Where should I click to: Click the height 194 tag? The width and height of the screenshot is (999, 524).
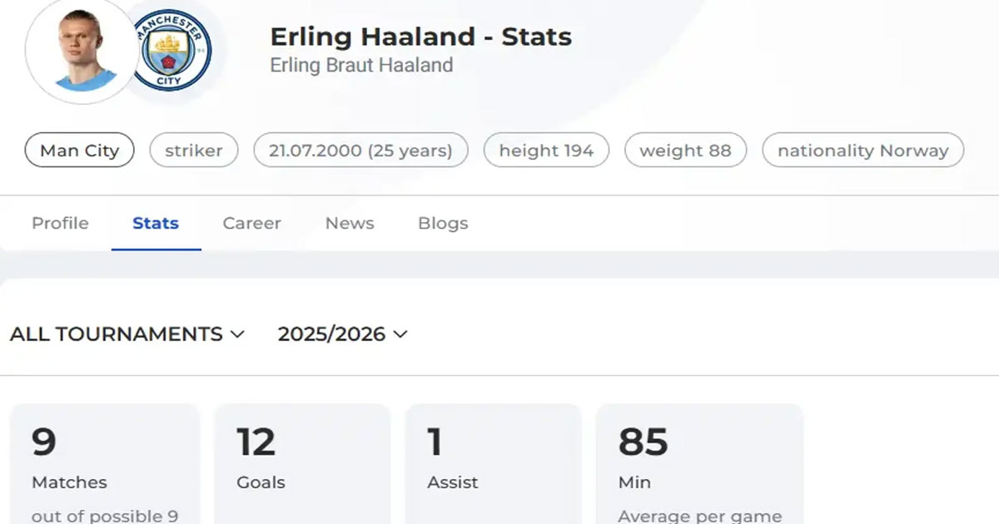[x=546, y=151]
